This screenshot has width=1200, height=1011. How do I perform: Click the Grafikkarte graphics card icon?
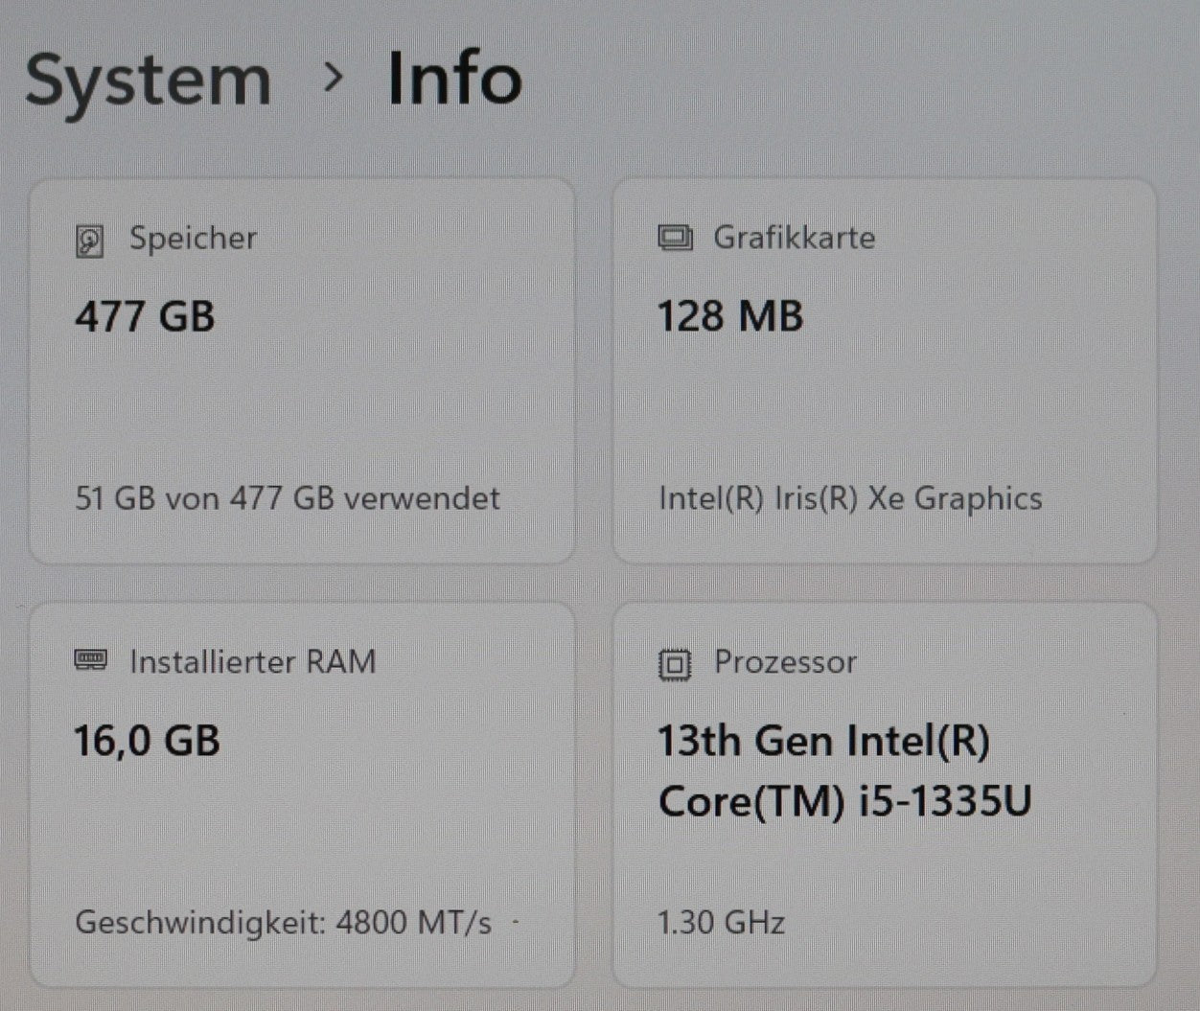(x=675, y=238)
